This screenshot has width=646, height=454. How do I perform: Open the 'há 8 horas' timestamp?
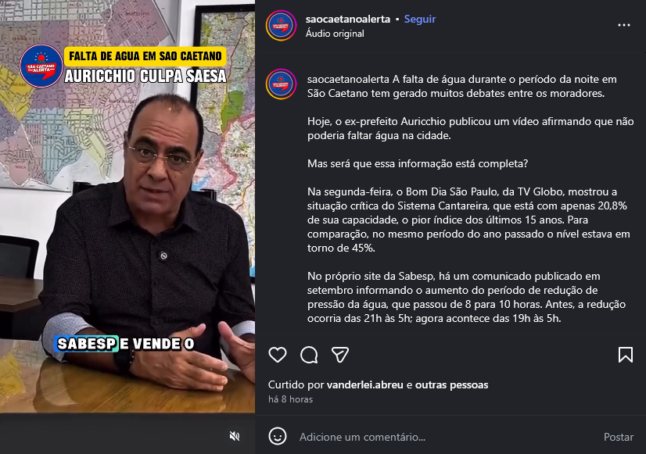point(290,399)
